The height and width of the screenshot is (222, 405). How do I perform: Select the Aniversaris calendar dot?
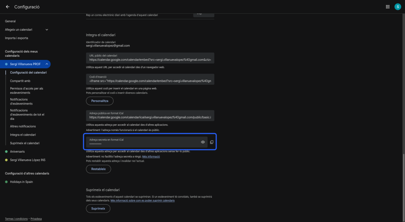[x=6, y=151]
